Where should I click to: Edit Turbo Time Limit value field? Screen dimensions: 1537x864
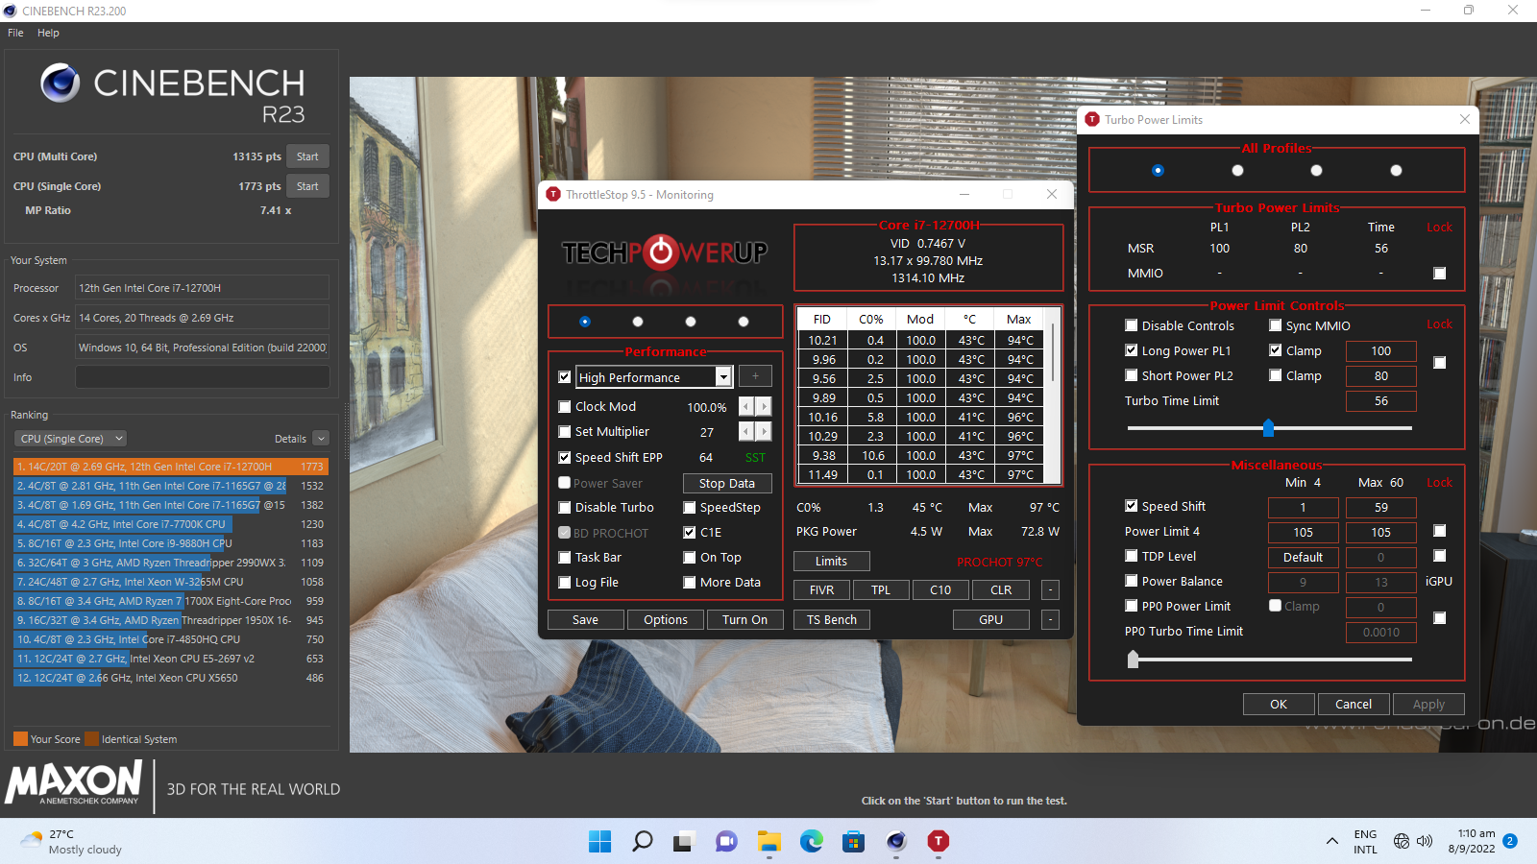tap(1380, 401)
